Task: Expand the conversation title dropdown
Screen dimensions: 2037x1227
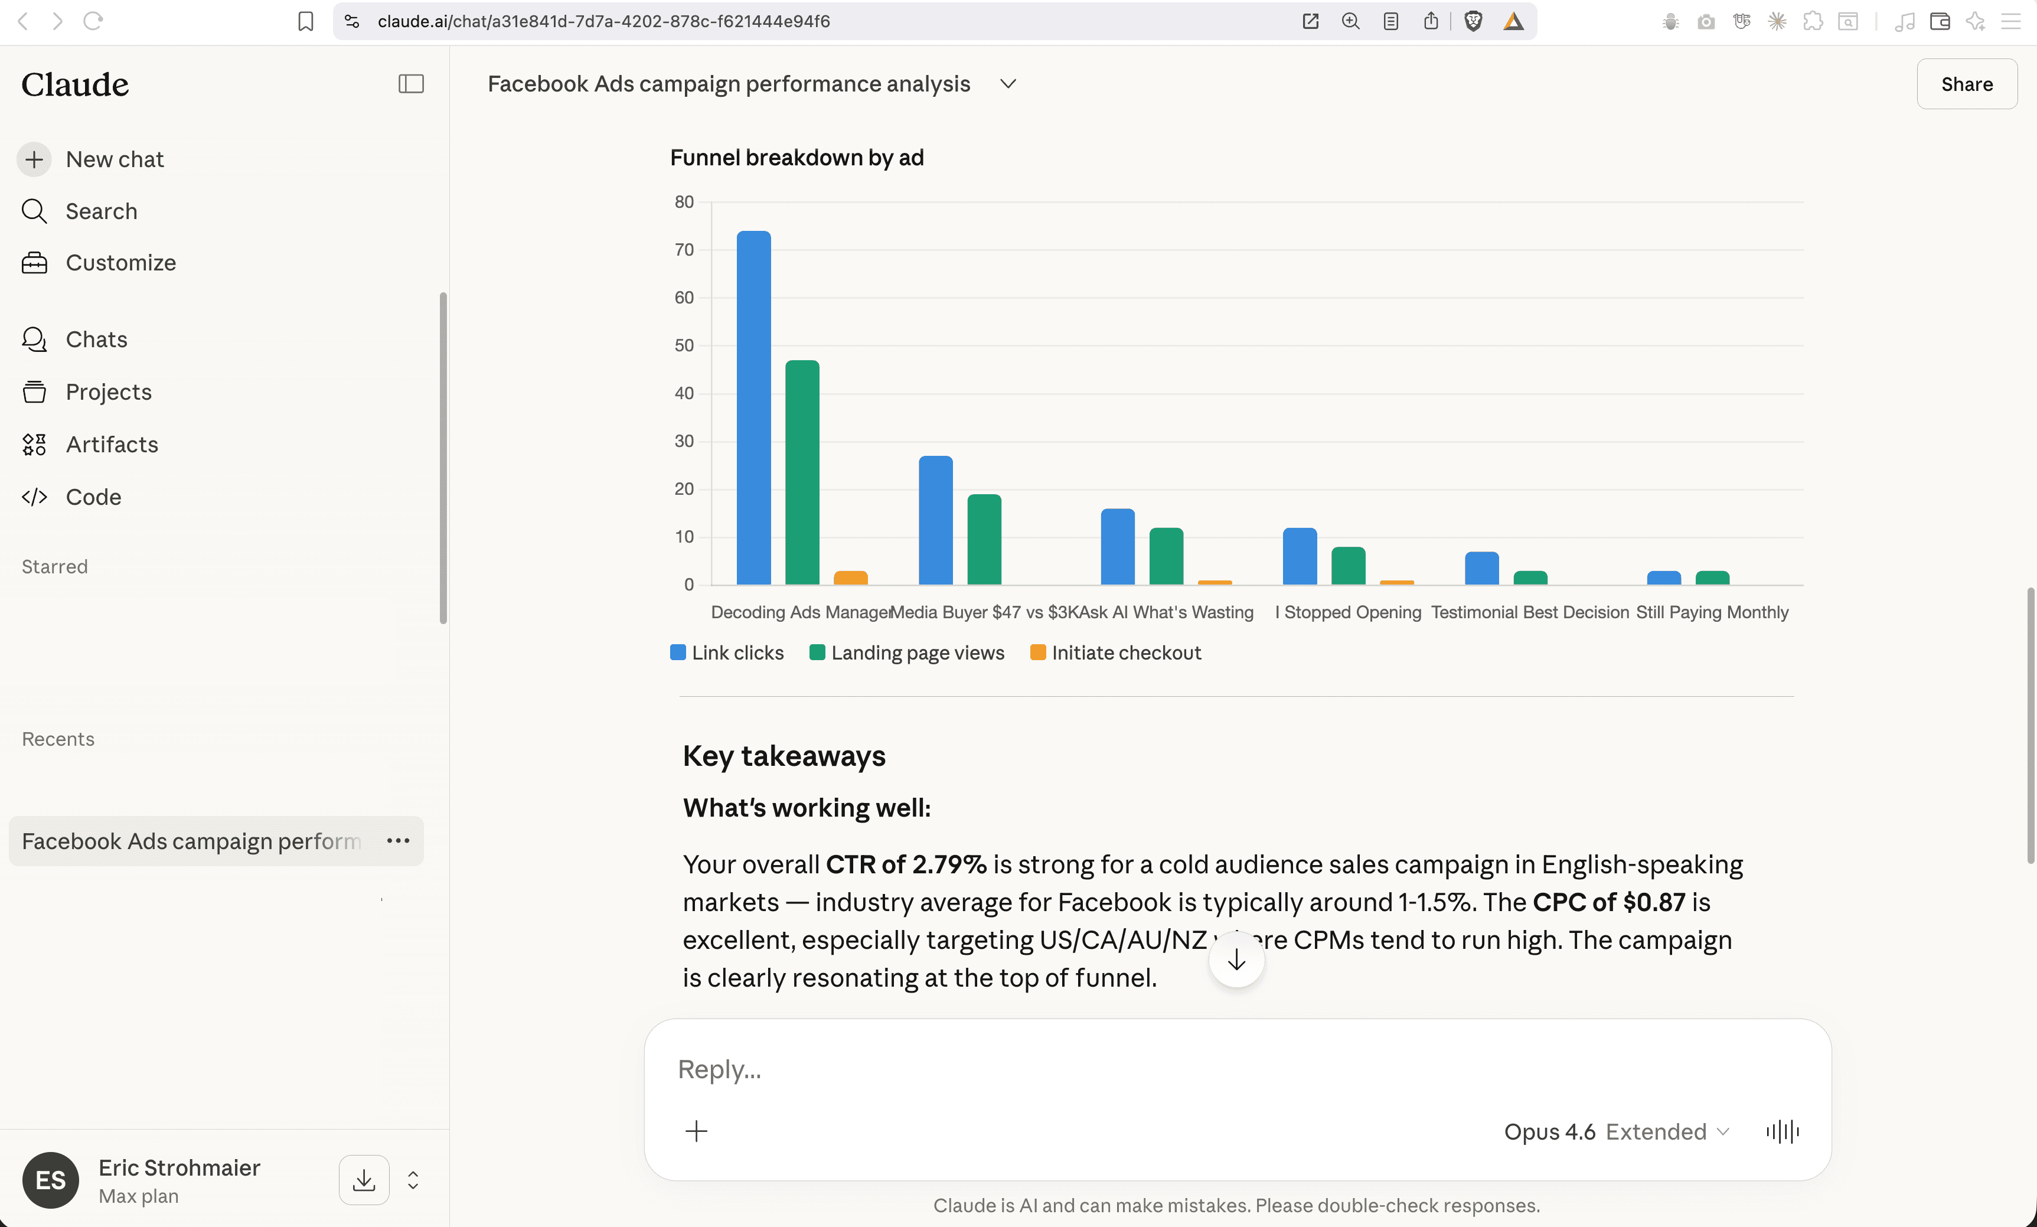Action: point(1007,83)
